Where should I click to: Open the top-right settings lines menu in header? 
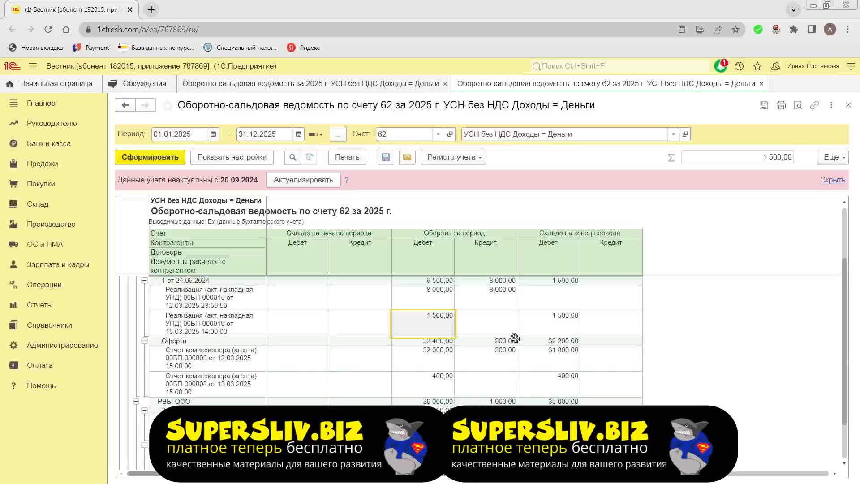point(851,66)
